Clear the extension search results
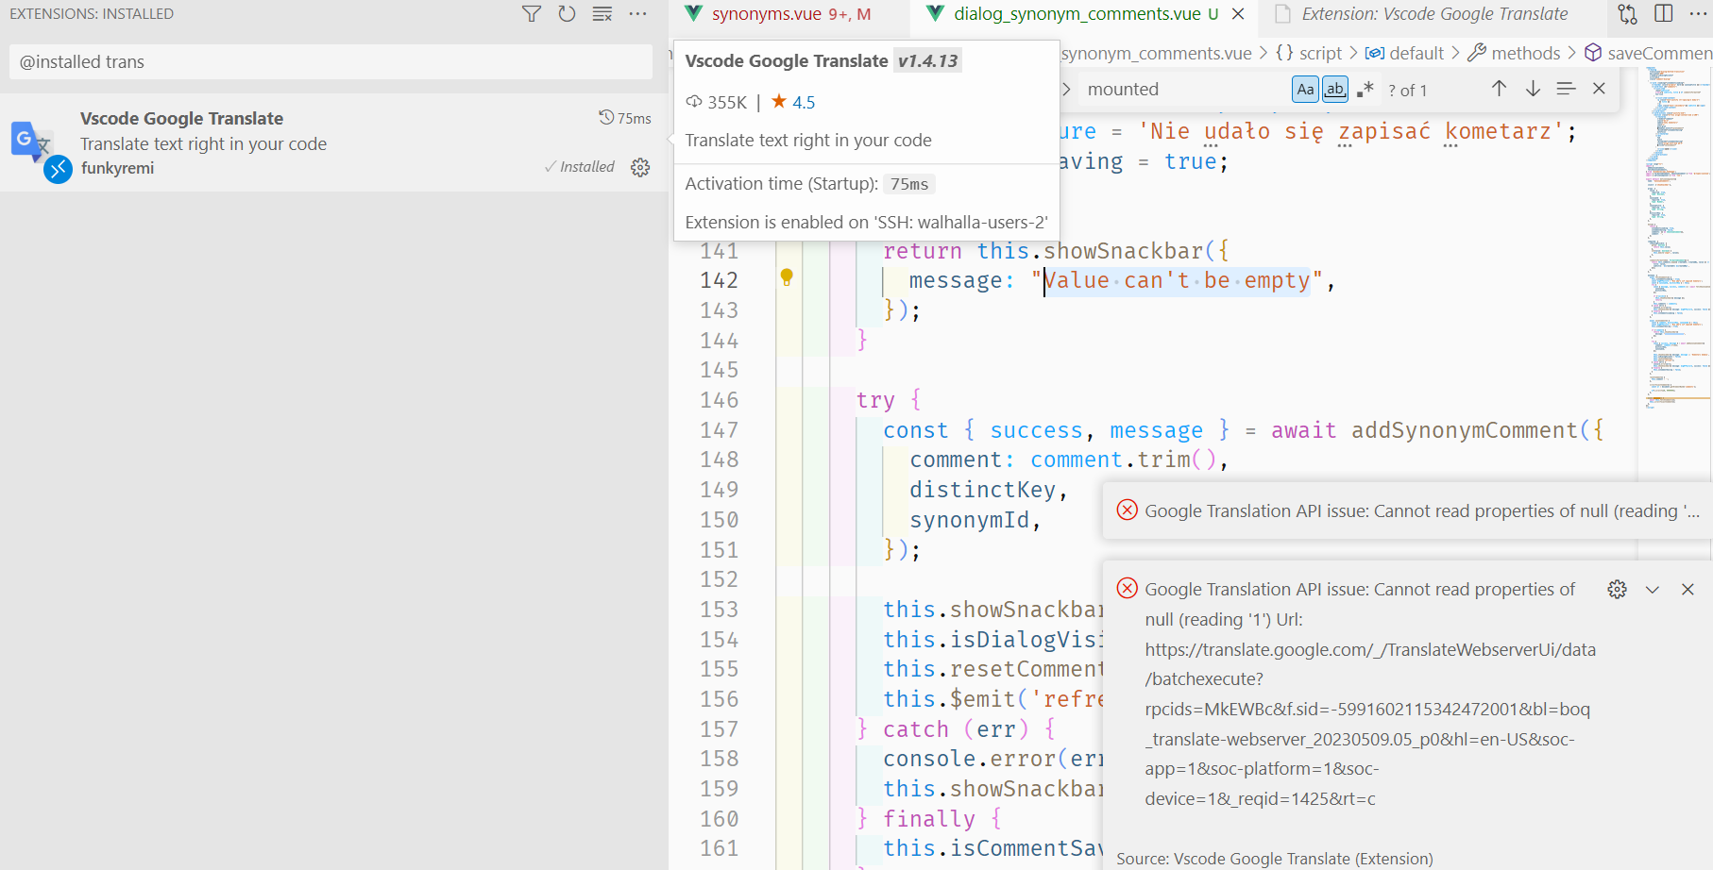1713x870 pixels. (x=602, y=14)
